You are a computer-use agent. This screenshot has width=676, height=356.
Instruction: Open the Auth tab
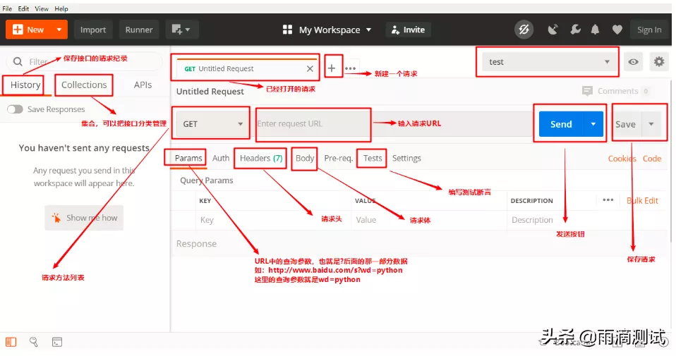tap(221, 158)
